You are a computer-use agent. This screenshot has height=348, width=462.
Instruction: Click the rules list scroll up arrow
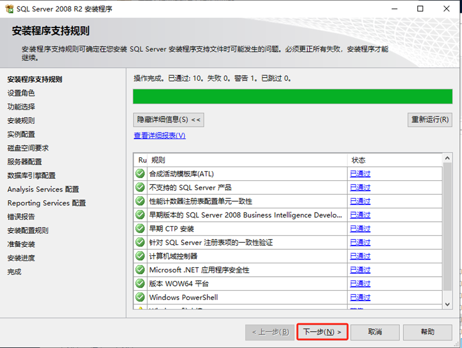pos(447,159)
